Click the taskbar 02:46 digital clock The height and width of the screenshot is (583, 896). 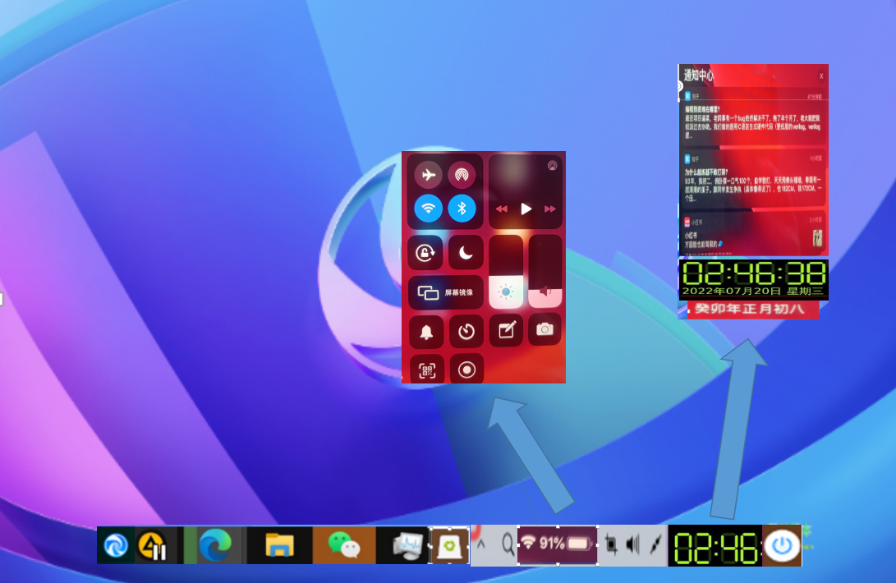point(715,546)
